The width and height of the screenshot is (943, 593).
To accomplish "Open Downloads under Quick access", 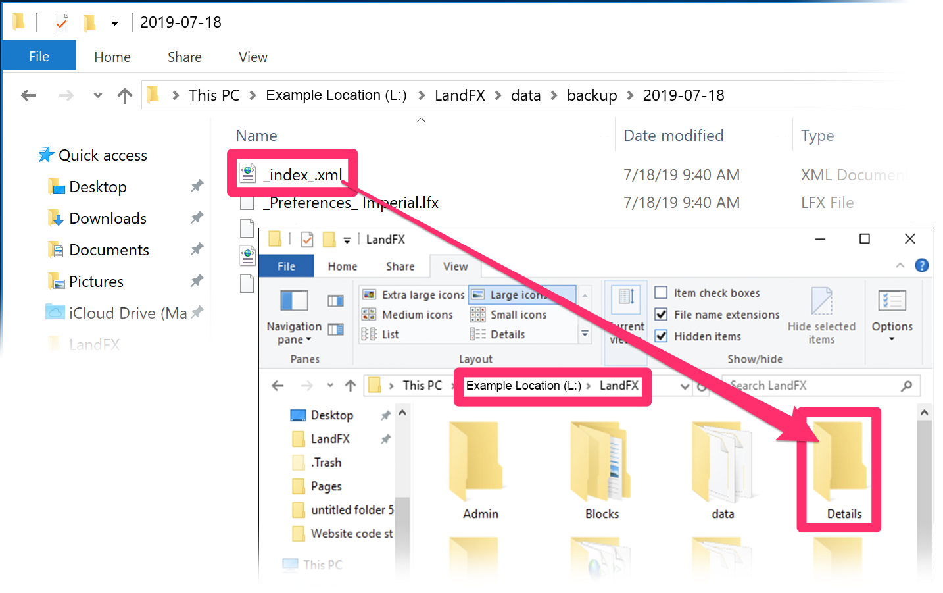I will click(x=108, y=219).
